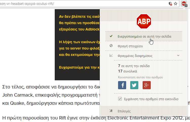
Task: Click the circle-slash icon for Φραγή στοιχείου
Action: click(111, 46)
